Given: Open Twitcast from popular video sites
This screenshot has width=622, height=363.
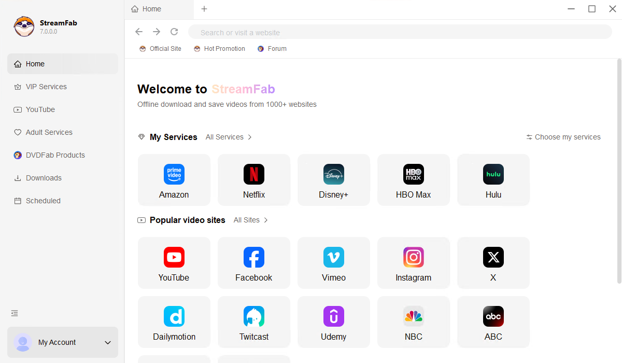Looking at the screenshot, I should [x=253, y=322].
